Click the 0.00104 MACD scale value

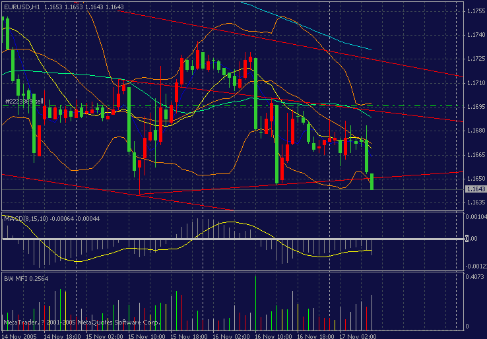click(476, 217)
